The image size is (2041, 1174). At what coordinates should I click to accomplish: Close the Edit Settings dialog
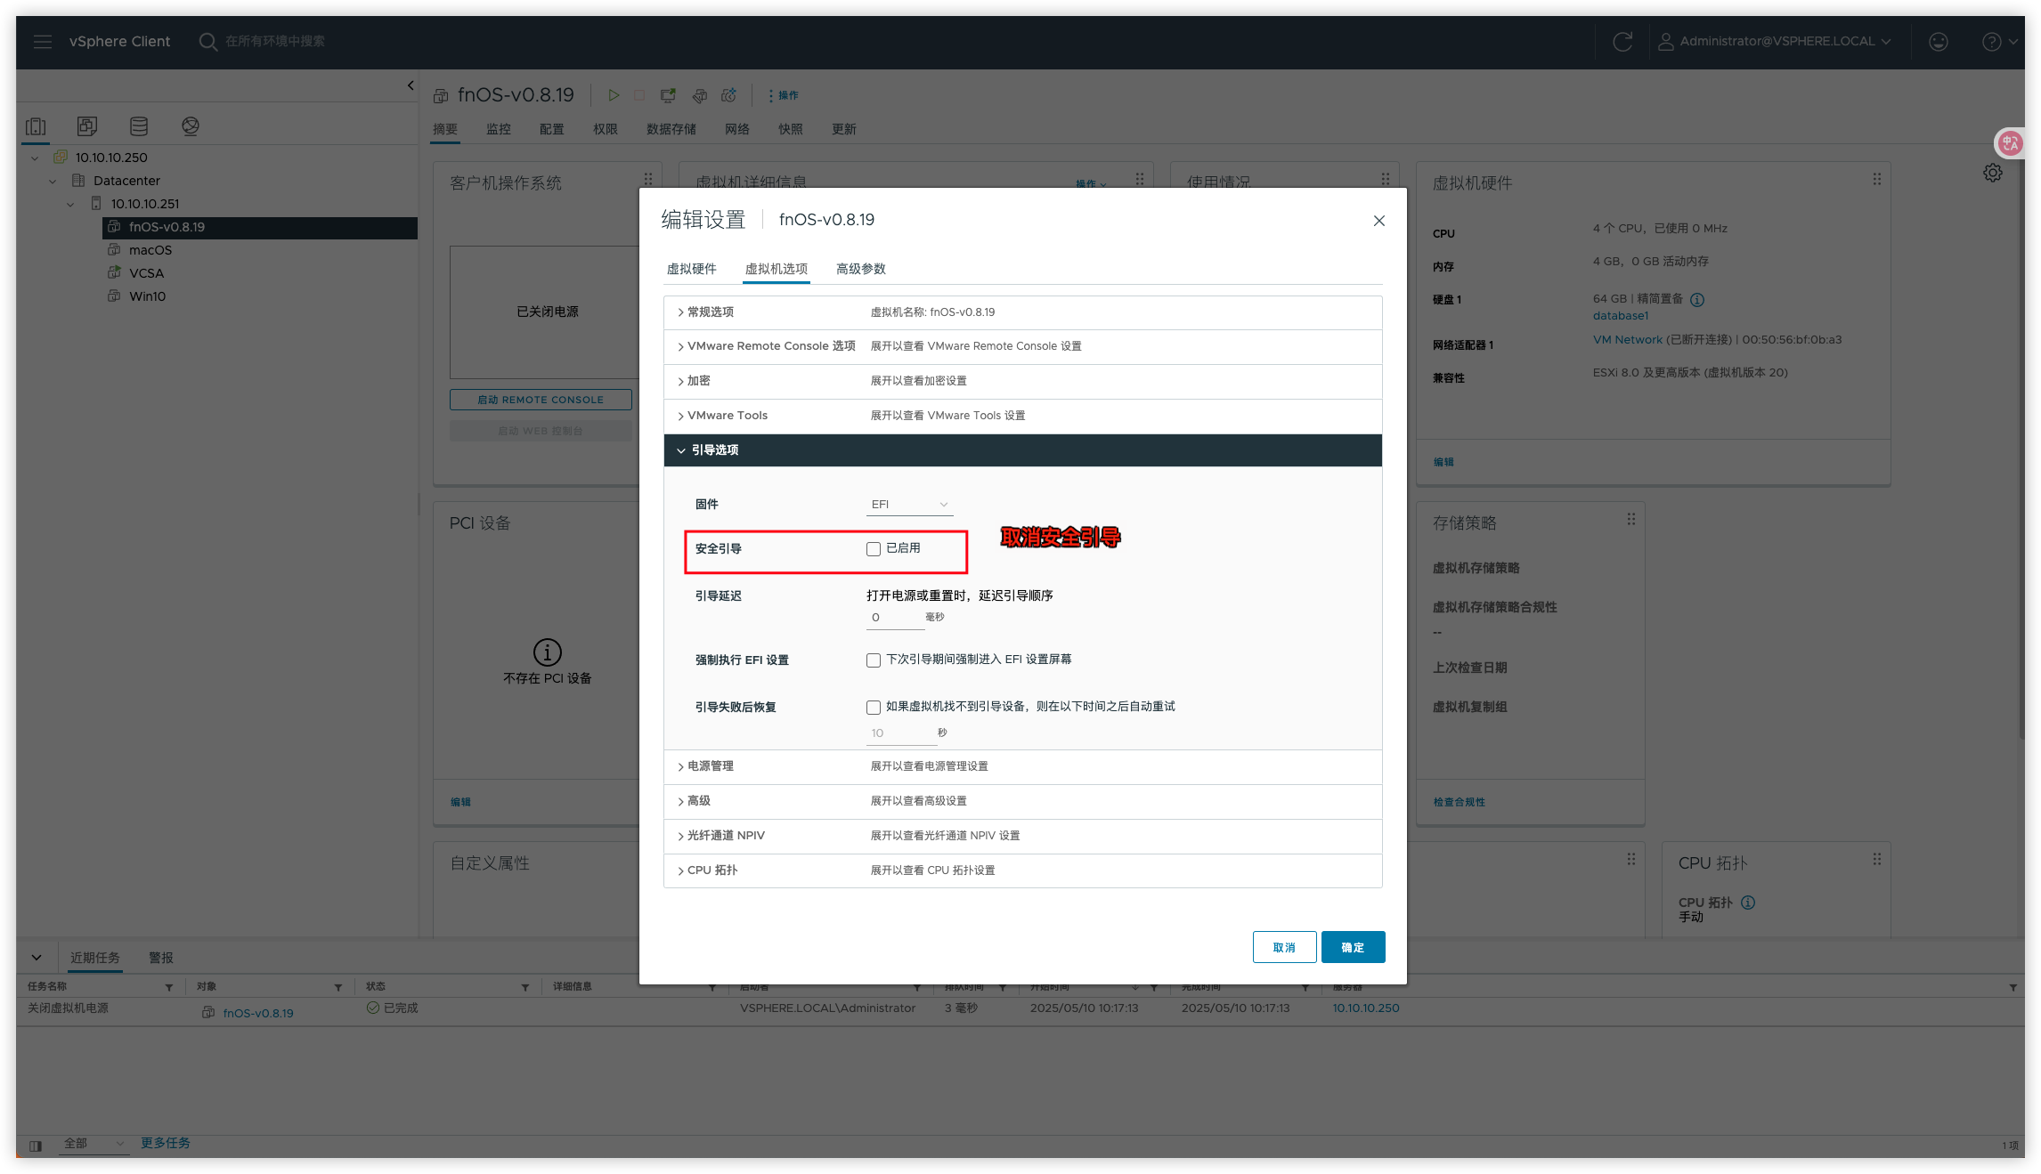(x=1379, y=221)
